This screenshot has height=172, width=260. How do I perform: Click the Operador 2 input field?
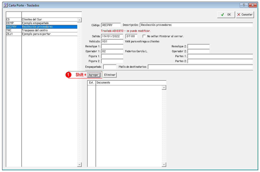tap(199, 51)
